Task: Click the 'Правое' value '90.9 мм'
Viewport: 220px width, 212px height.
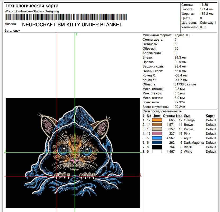Action: tap(180, 62)
